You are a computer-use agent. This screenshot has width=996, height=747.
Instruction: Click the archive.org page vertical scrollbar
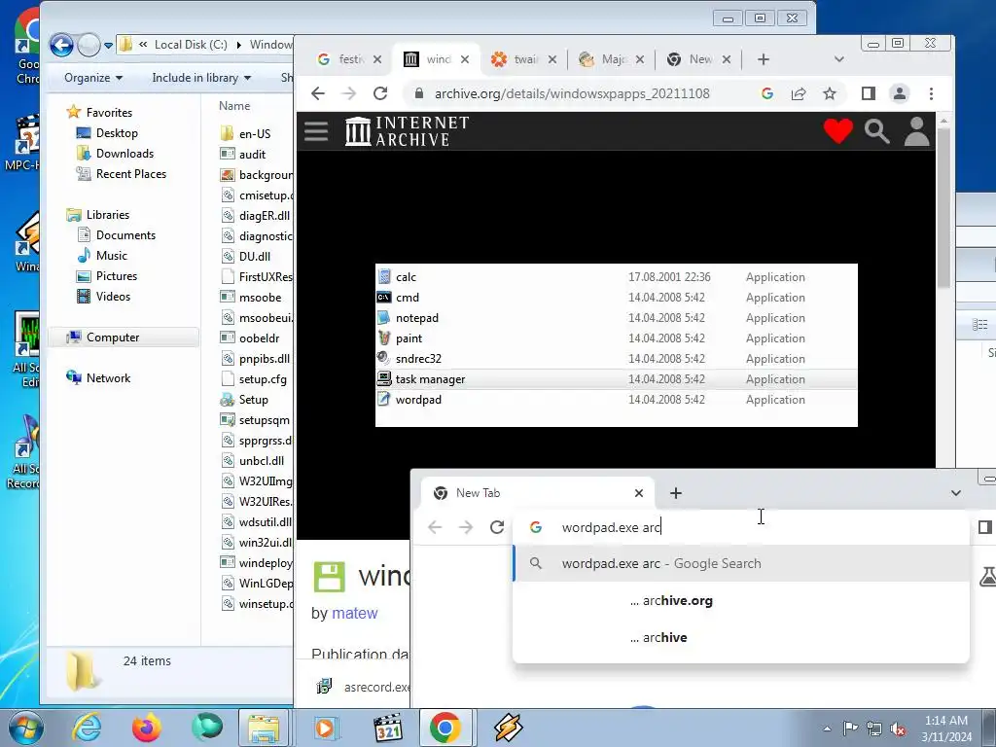point(943,210)
